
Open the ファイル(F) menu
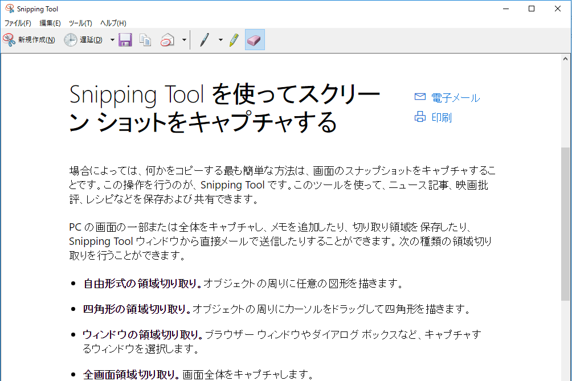[18, 23]
